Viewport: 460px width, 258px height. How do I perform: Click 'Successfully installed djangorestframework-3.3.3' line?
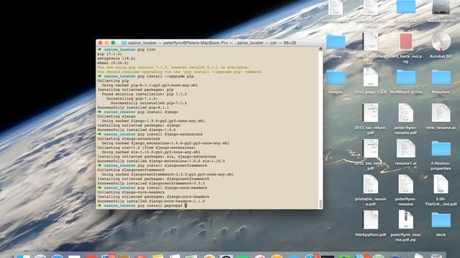click(151, 183)
